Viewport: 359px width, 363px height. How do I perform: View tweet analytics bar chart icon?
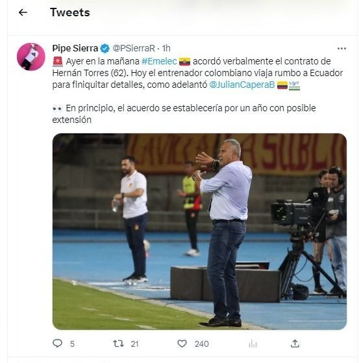pyautogui.click(x=253, y=343)
